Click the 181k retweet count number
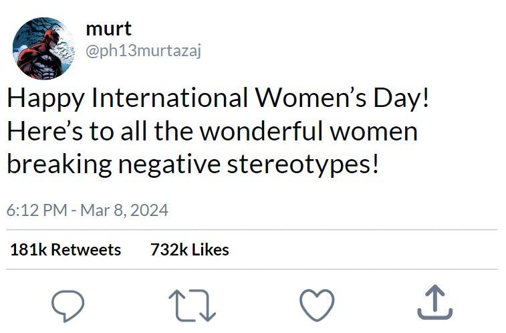Screen dimensions: 506x333 coord(29,250)
